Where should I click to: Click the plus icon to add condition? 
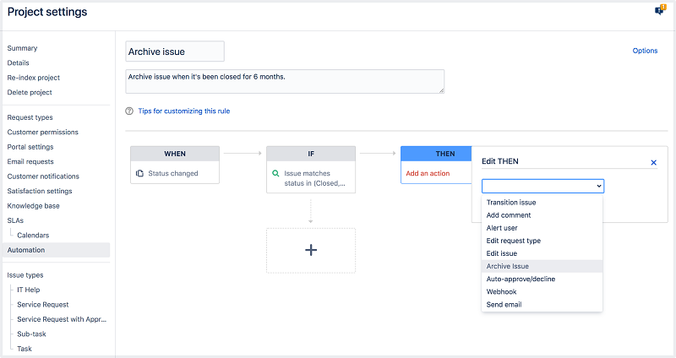310,250
